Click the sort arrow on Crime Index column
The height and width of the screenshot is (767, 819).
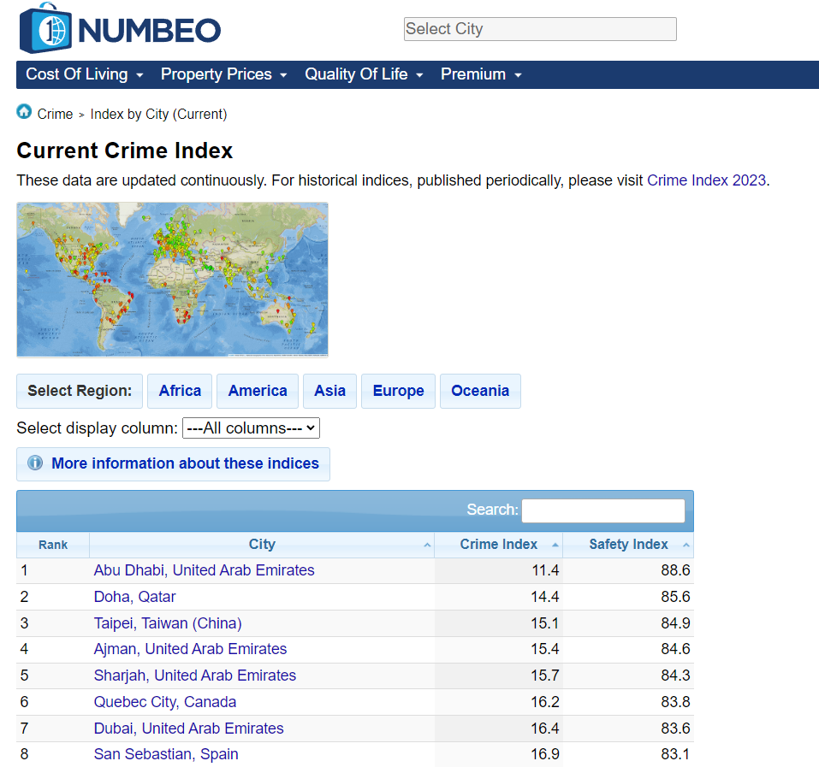(556, 545)
